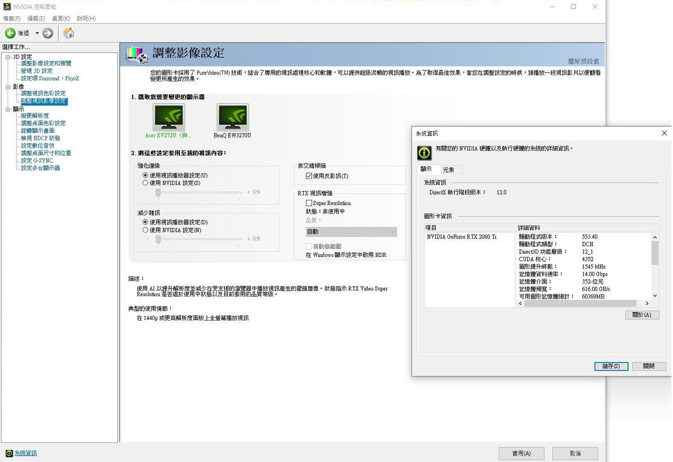Select the BenQ EW3270U monitor icon
Viewport: 673px width, 462px height.
click(x=233, y=117)
